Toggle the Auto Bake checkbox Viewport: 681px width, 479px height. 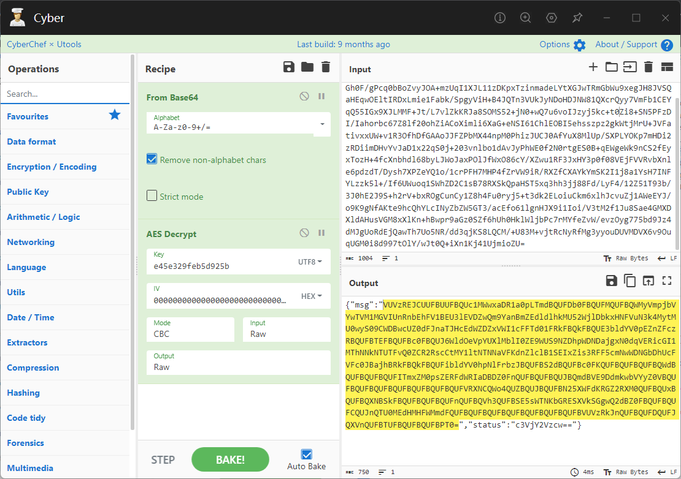[x=306, y=454]
